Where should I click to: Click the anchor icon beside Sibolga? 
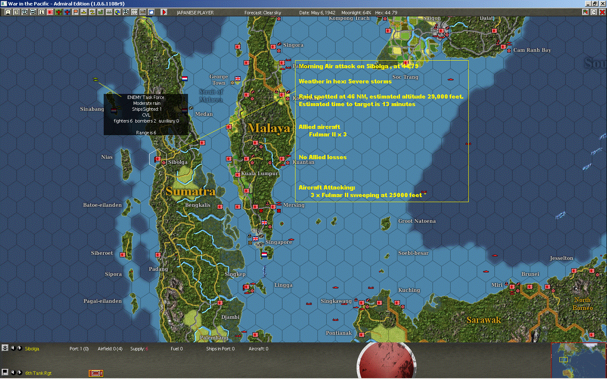(x=5, y=348)
